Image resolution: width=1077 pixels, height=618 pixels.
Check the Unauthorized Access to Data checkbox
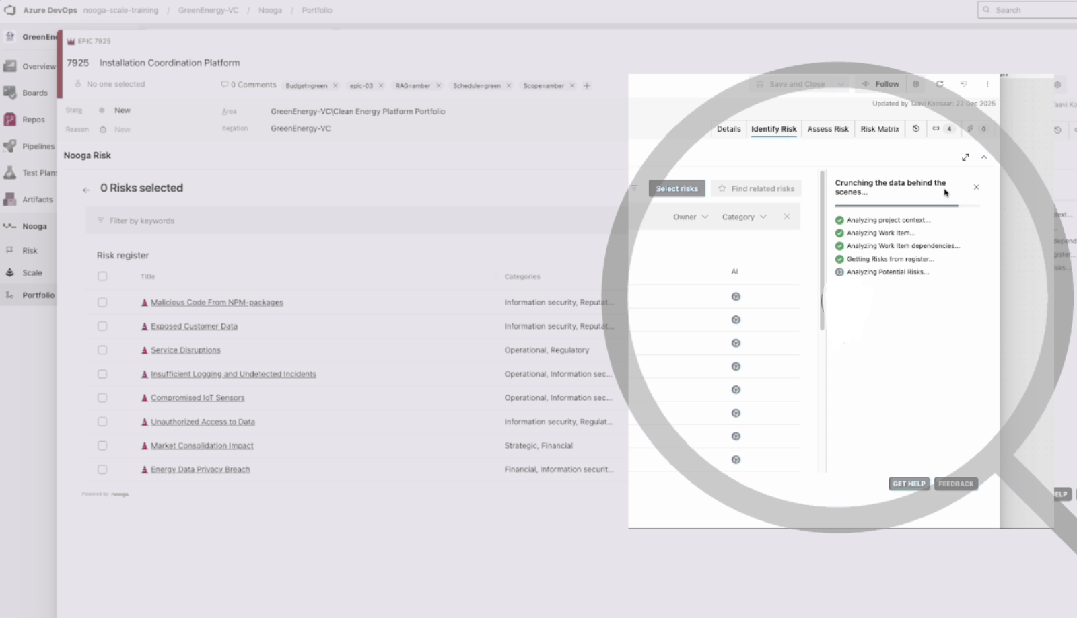102,422
